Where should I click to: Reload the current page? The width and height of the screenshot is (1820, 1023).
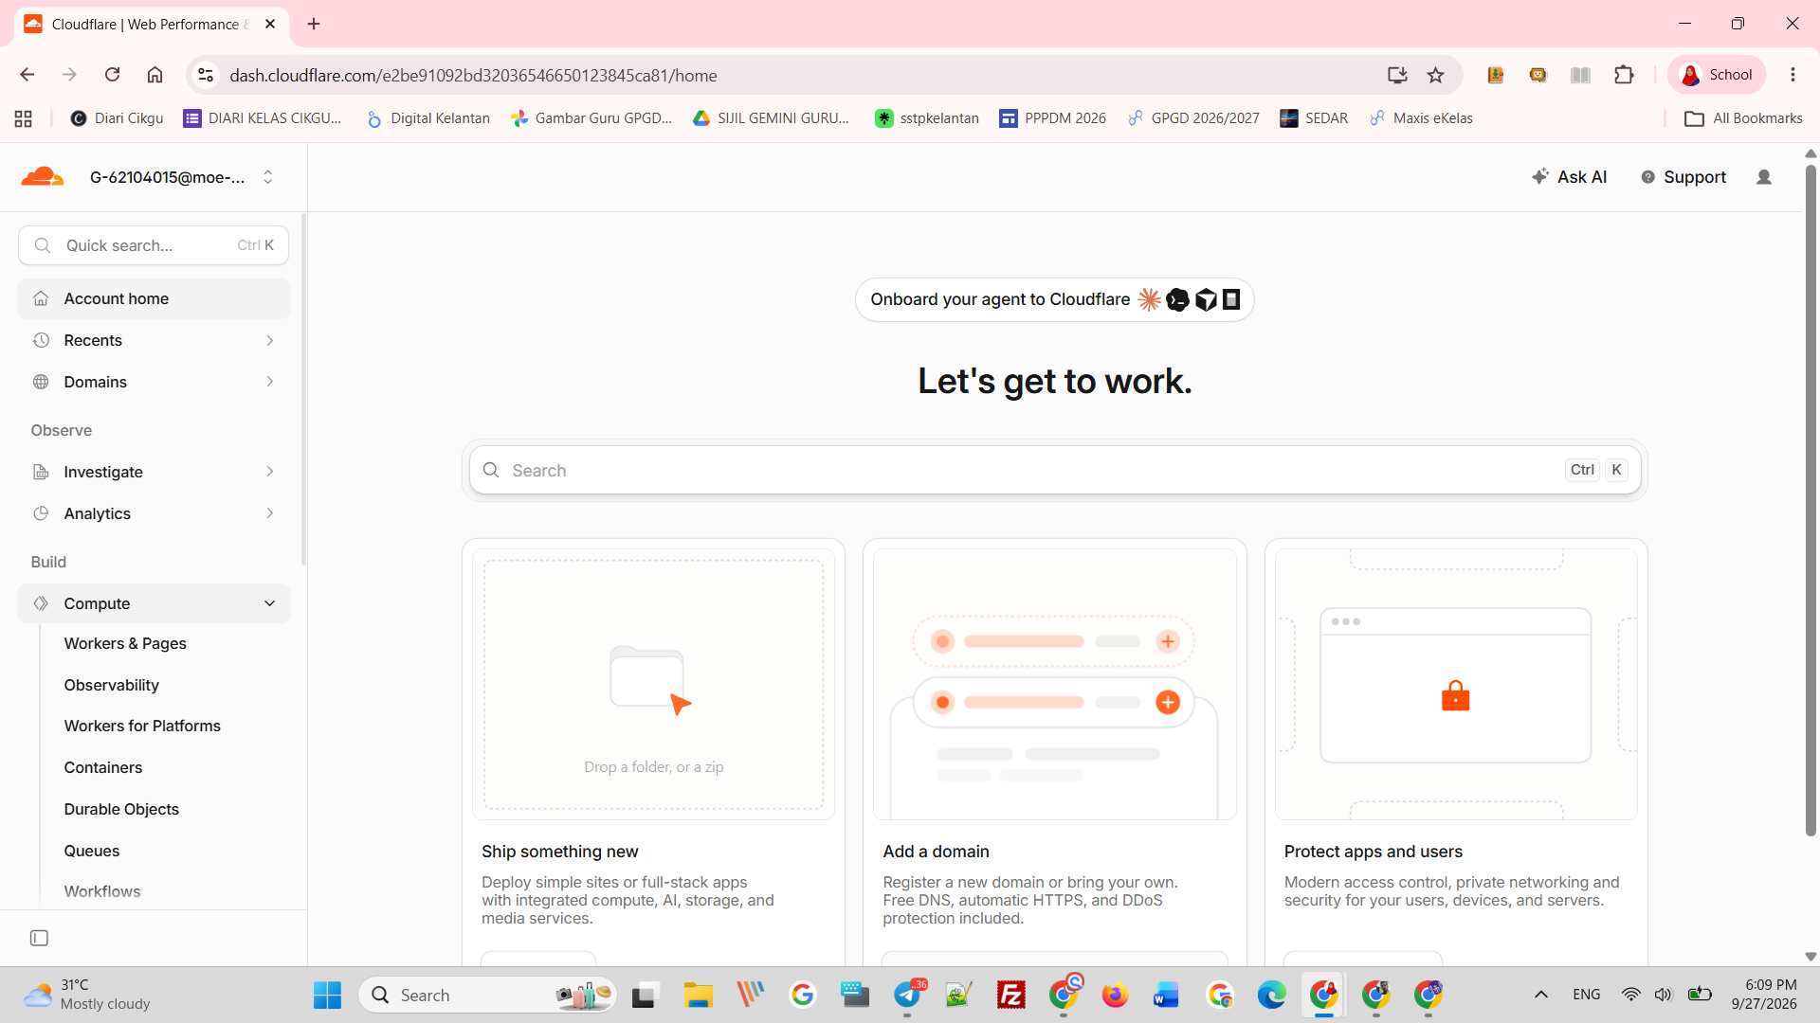coord(112,75)
